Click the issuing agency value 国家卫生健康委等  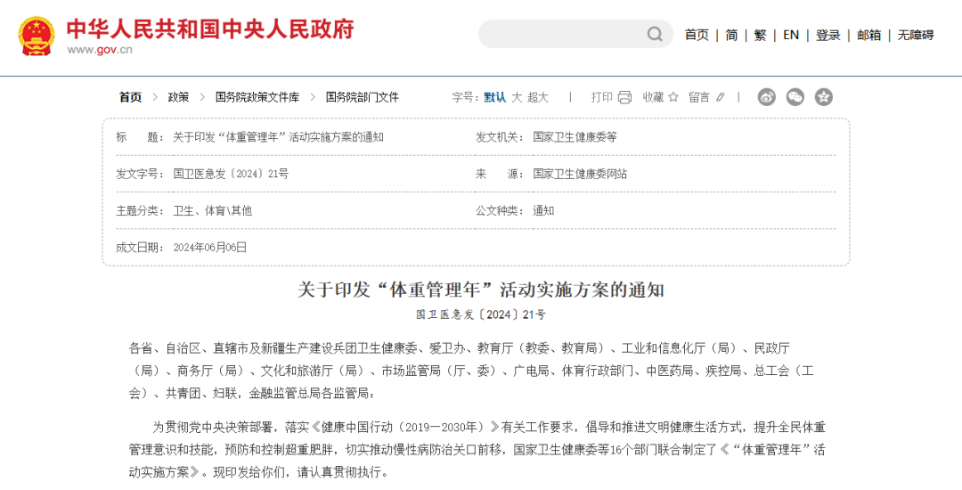coord(575,137)
